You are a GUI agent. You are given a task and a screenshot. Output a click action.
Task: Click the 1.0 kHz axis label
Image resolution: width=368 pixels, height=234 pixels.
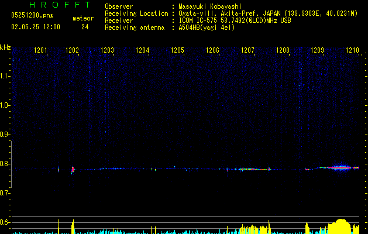tap(5, 105)
